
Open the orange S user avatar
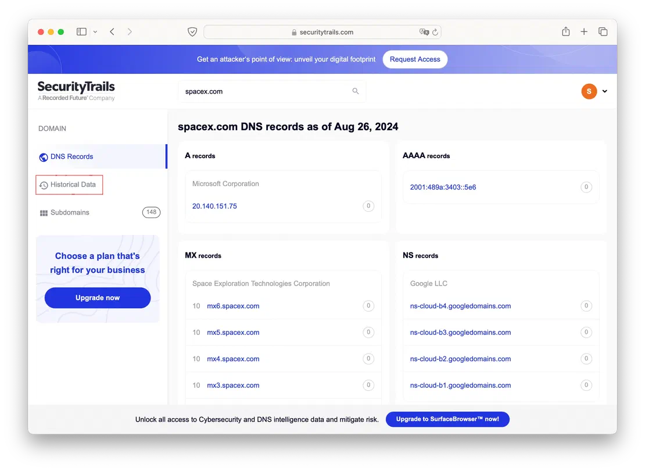point(589,91)
